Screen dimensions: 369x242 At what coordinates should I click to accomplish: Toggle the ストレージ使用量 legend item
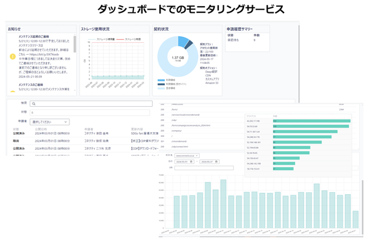tap(101, 39)
